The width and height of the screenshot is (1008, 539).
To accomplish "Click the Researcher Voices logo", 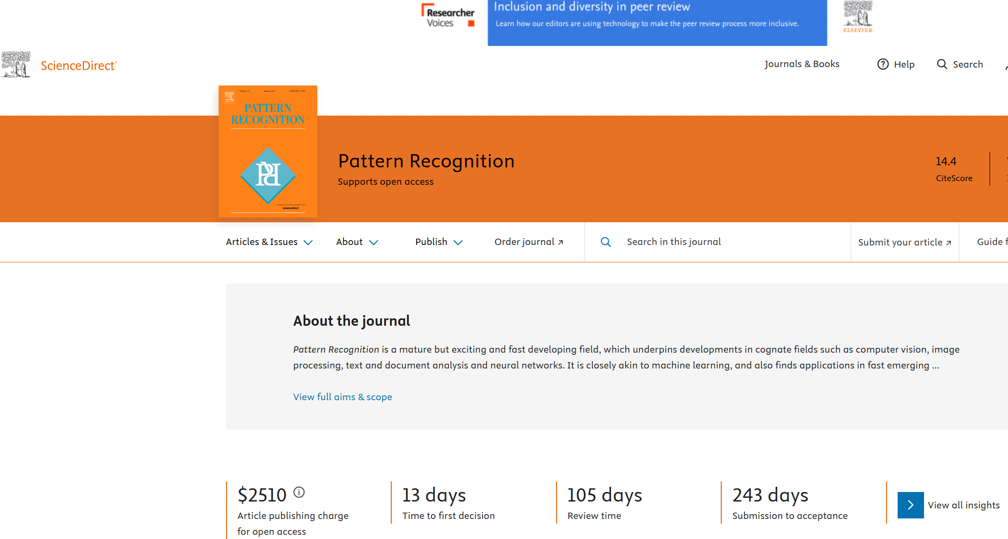I will tap(448, 16).
